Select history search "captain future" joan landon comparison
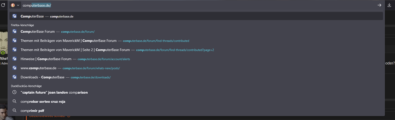Screen dimensions: 395x120 click(x=196, y=92)
